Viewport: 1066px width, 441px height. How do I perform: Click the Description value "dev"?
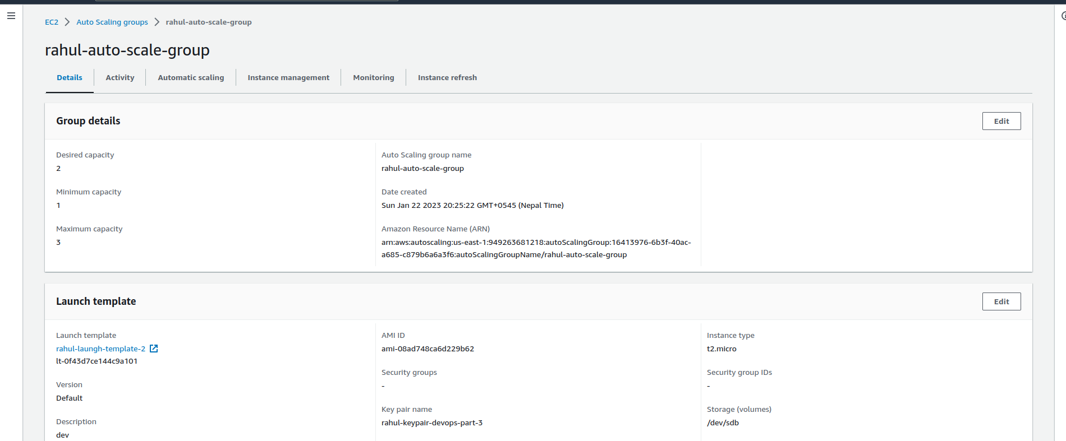click(62, 435)
